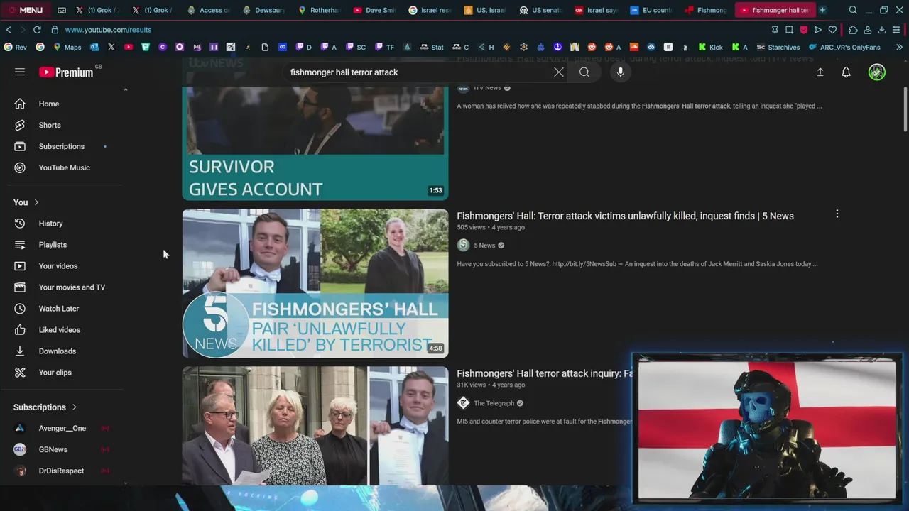Open the Opera browser MENU button
Screen dimensions: 909x511
26,10
